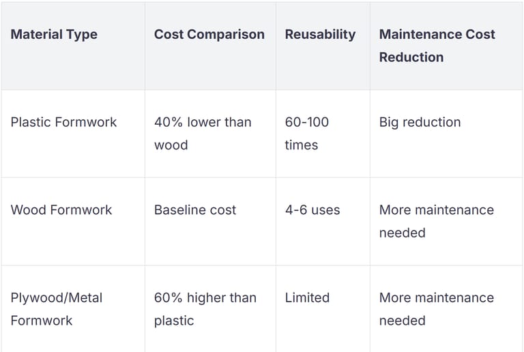Click 'More maintenance' in Wood Formwork row
The height and width of the screenshot is (352, 524).
436,210
